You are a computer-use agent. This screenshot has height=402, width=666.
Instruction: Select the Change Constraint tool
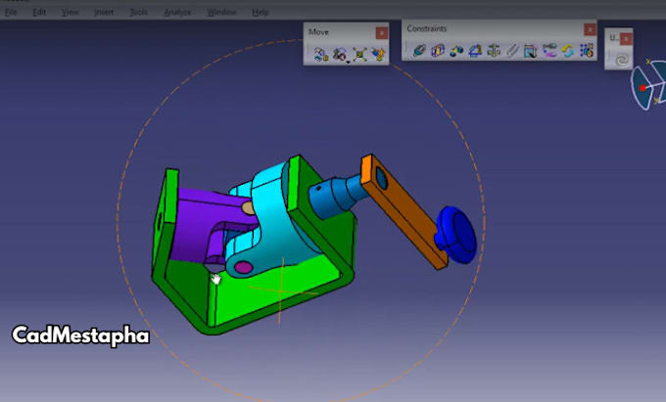coord(567,51)
